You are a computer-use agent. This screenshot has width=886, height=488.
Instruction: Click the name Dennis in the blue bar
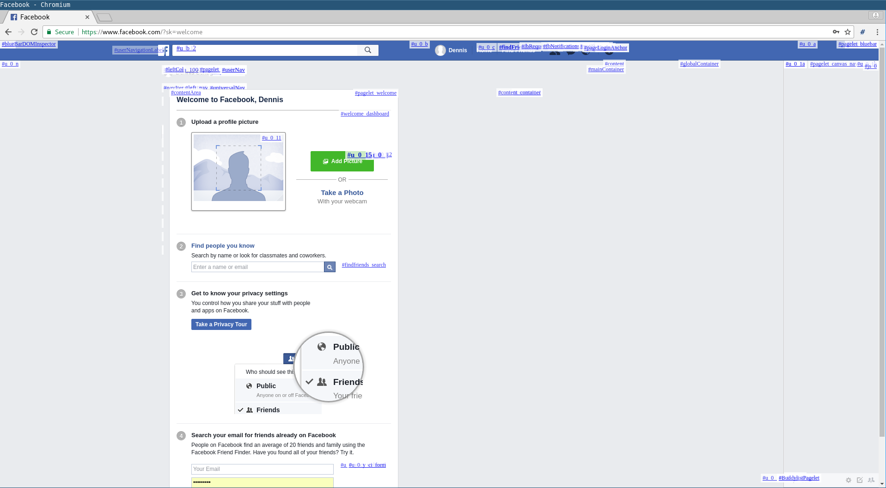point(458,50)
